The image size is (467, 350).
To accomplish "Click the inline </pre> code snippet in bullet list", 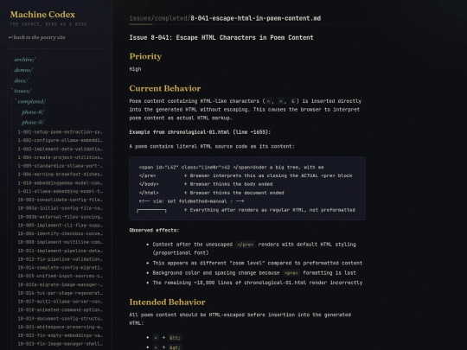I will tap(245, 245).
